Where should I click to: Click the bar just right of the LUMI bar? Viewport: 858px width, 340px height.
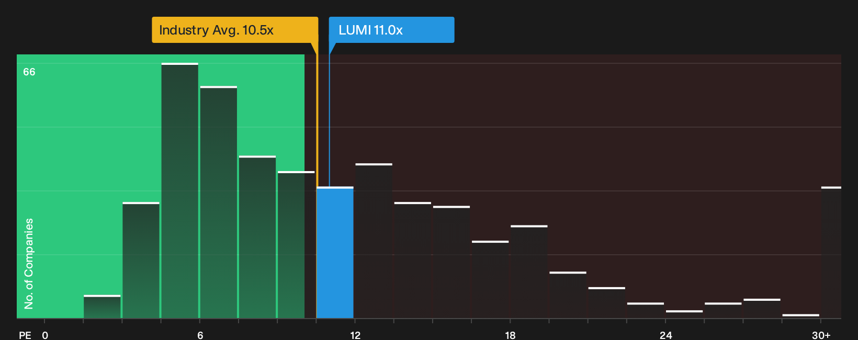pyautogui.click(x=374, y=241)
